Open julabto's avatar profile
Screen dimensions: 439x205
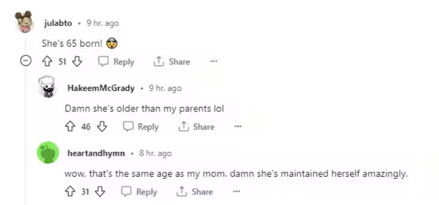pyautogui.click(x=24, y=22)
